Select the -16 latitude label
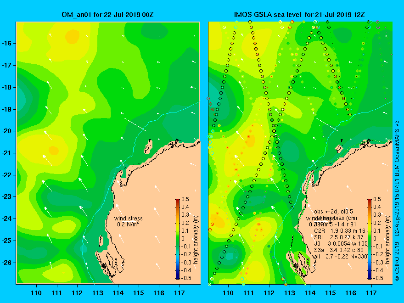Screen dimensions: 404x303 coord(6,43)
